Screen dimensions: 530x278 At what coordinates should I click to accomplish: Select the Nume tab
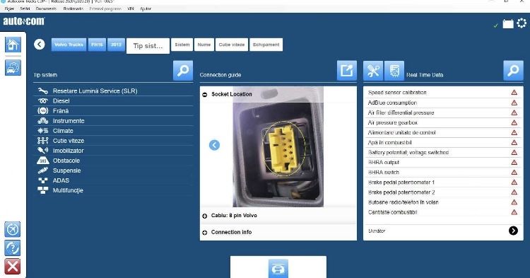[x=204, y=45]
